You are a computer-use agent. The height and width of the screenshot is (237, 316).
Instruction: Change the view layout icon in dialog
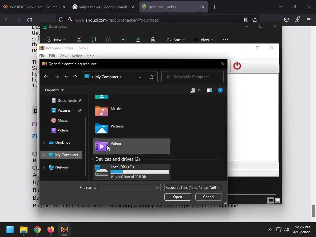click(x=192, y=90)
